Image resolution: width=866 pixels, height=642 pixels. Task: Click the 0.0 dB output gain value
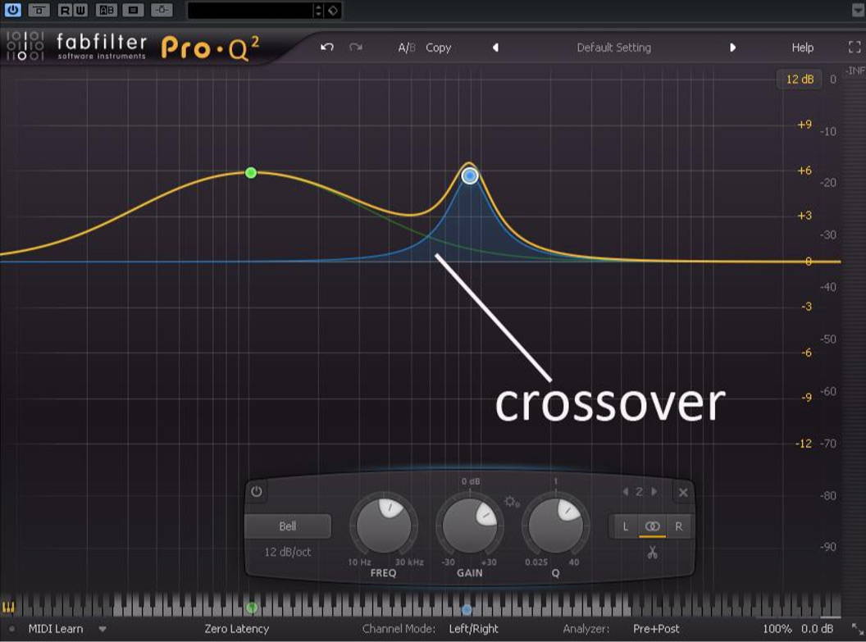click(818, 629)
